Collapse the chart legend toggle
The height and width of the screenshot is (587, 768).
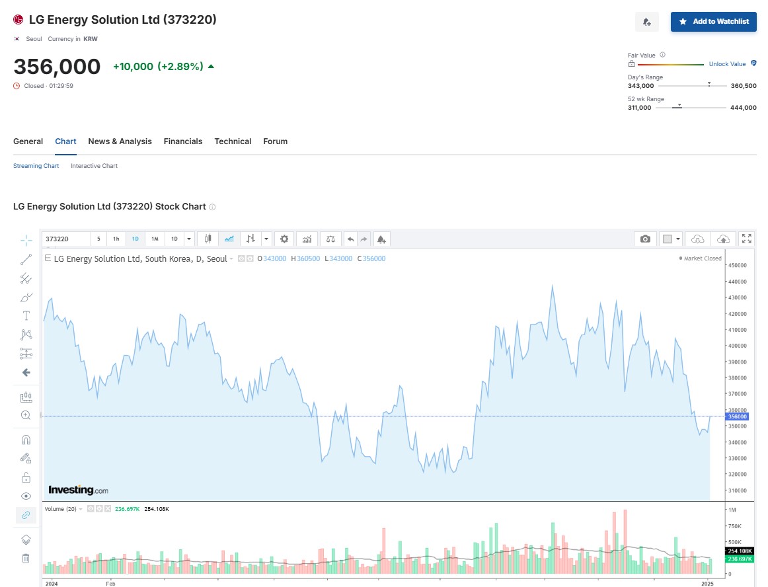[x=48, y=258]
